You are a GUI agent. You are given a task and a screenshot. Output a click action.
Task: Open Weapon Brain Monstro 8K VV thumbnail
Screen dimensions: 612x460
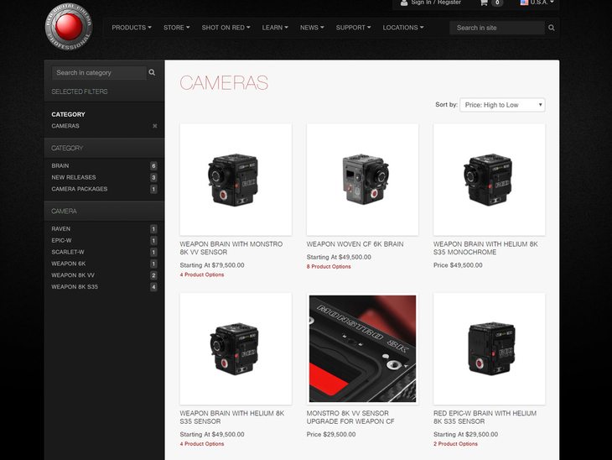click(236, 180)
